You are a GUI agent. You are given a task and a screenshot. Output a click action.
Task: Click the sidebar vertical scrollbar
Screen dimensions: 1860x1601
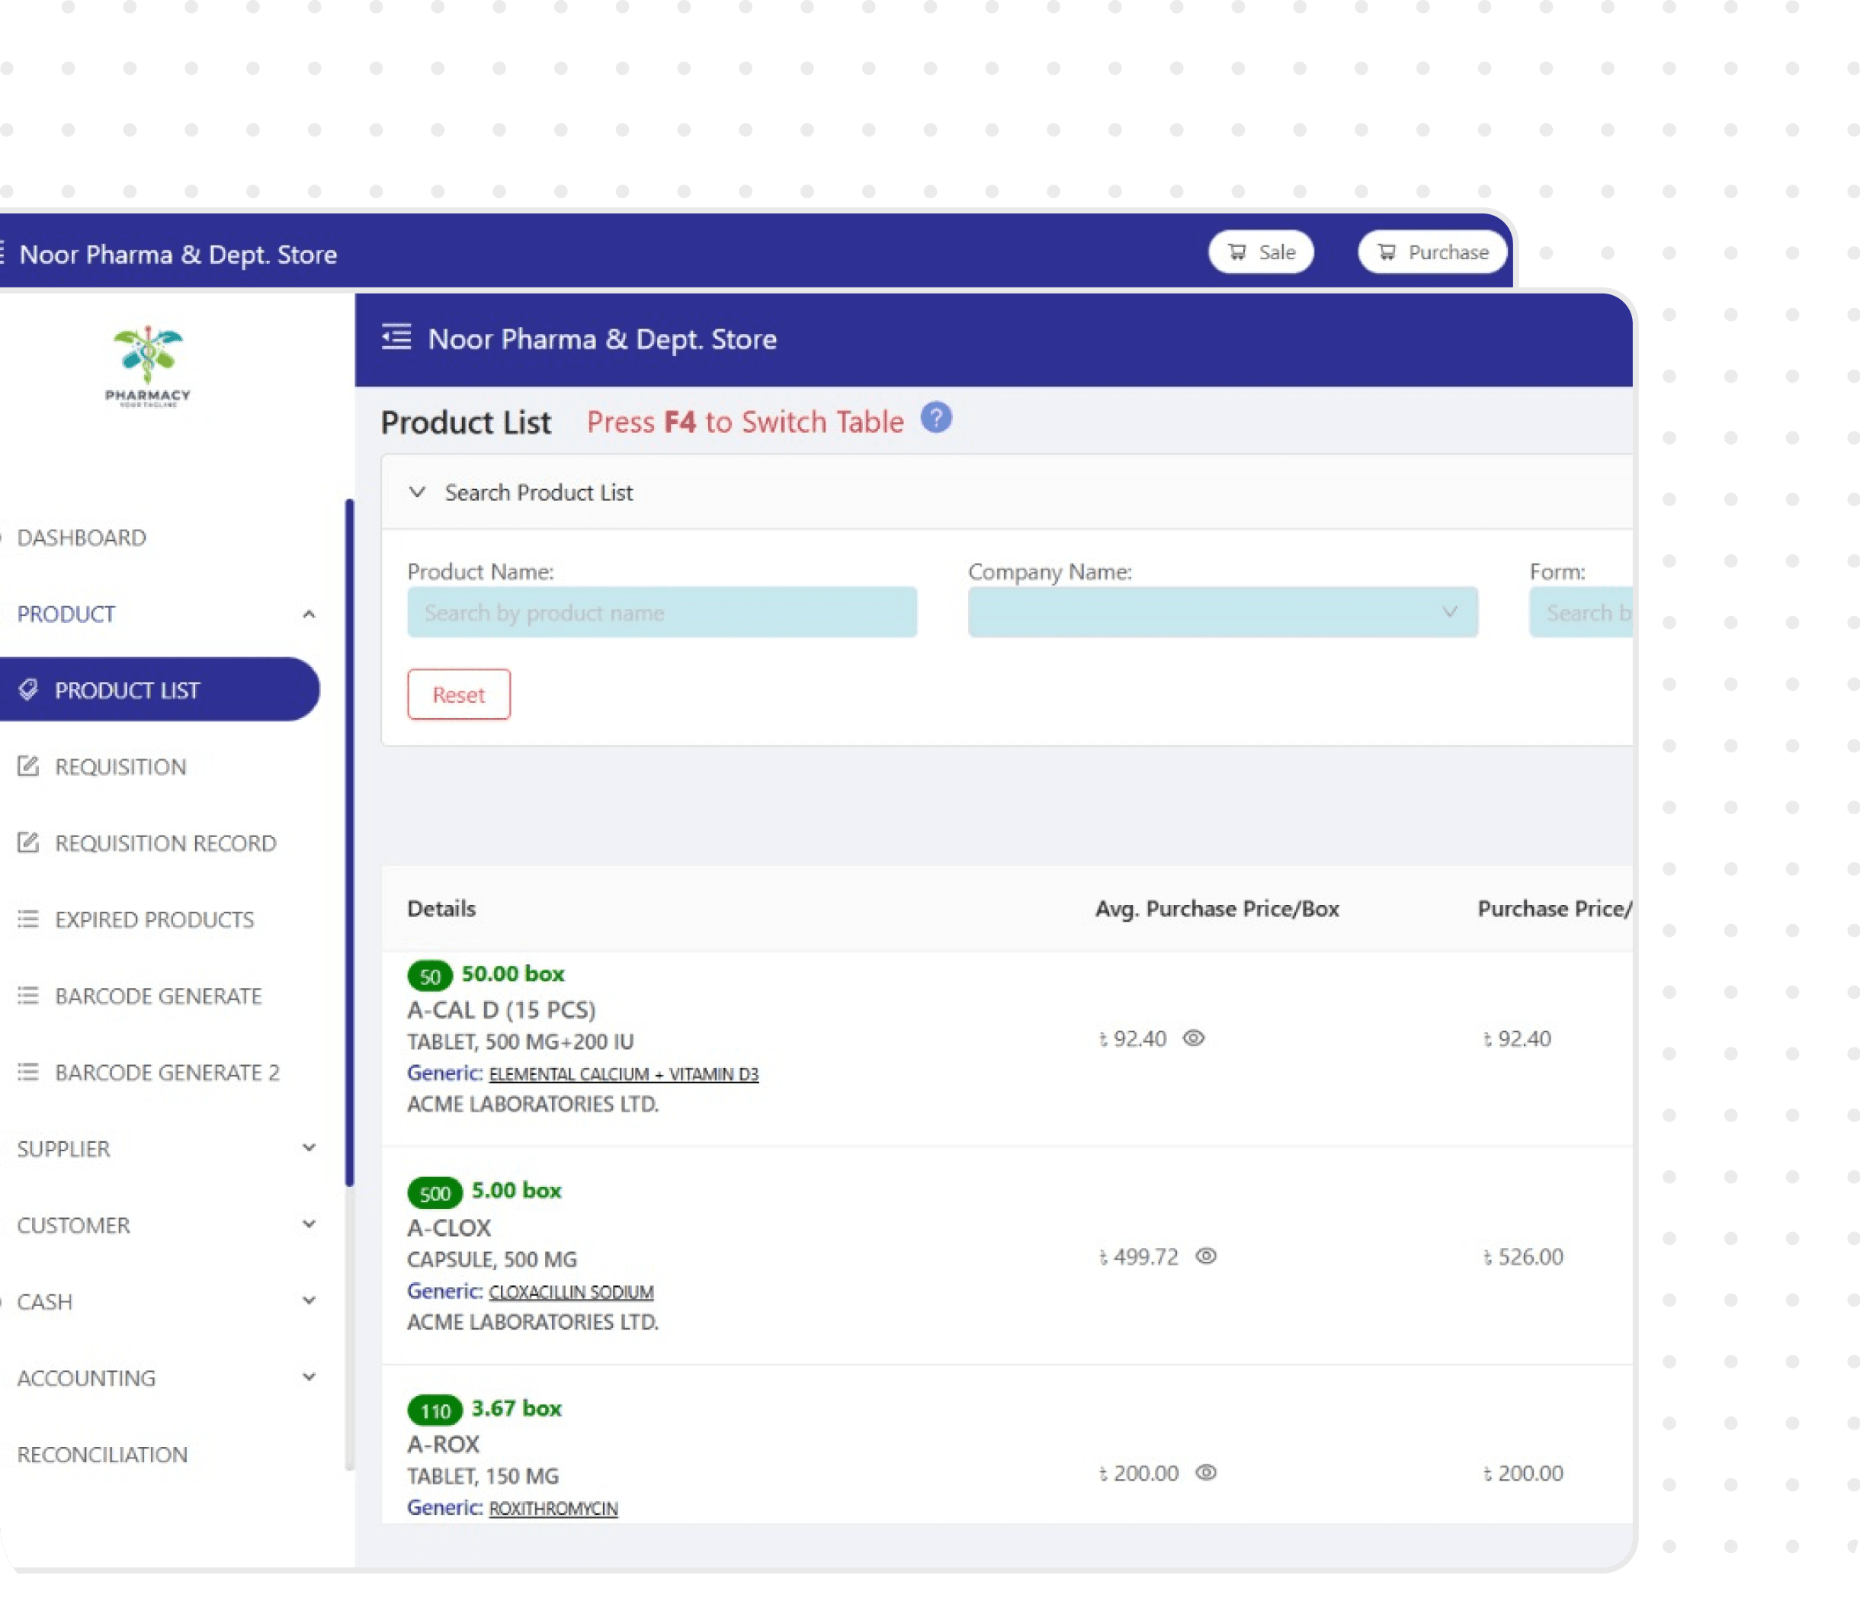pyautogui.click(x=349, y=842)
